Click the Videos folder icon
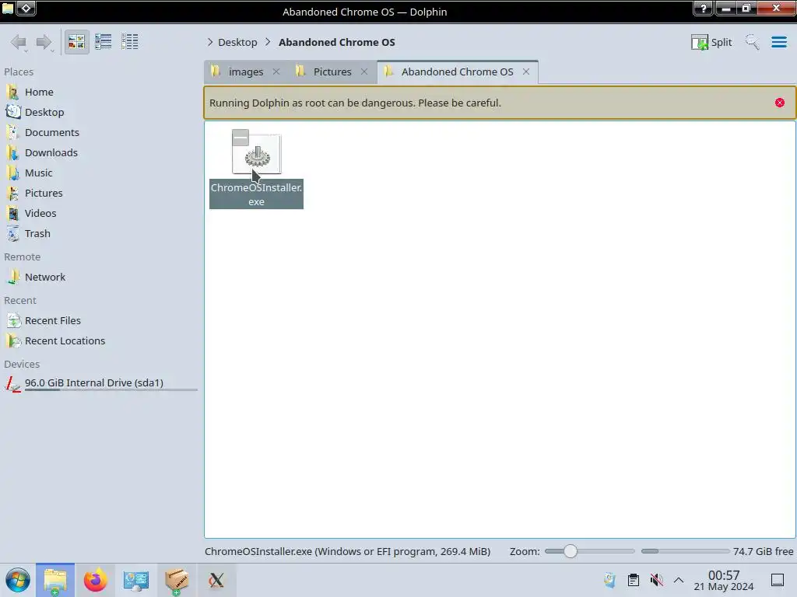 (x=12, y=214)
